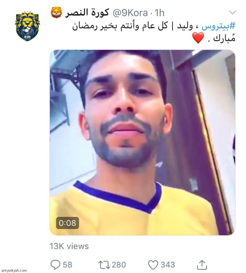Expand the tweet options chevron
This screenshot has width=246, height=273.
232,13
